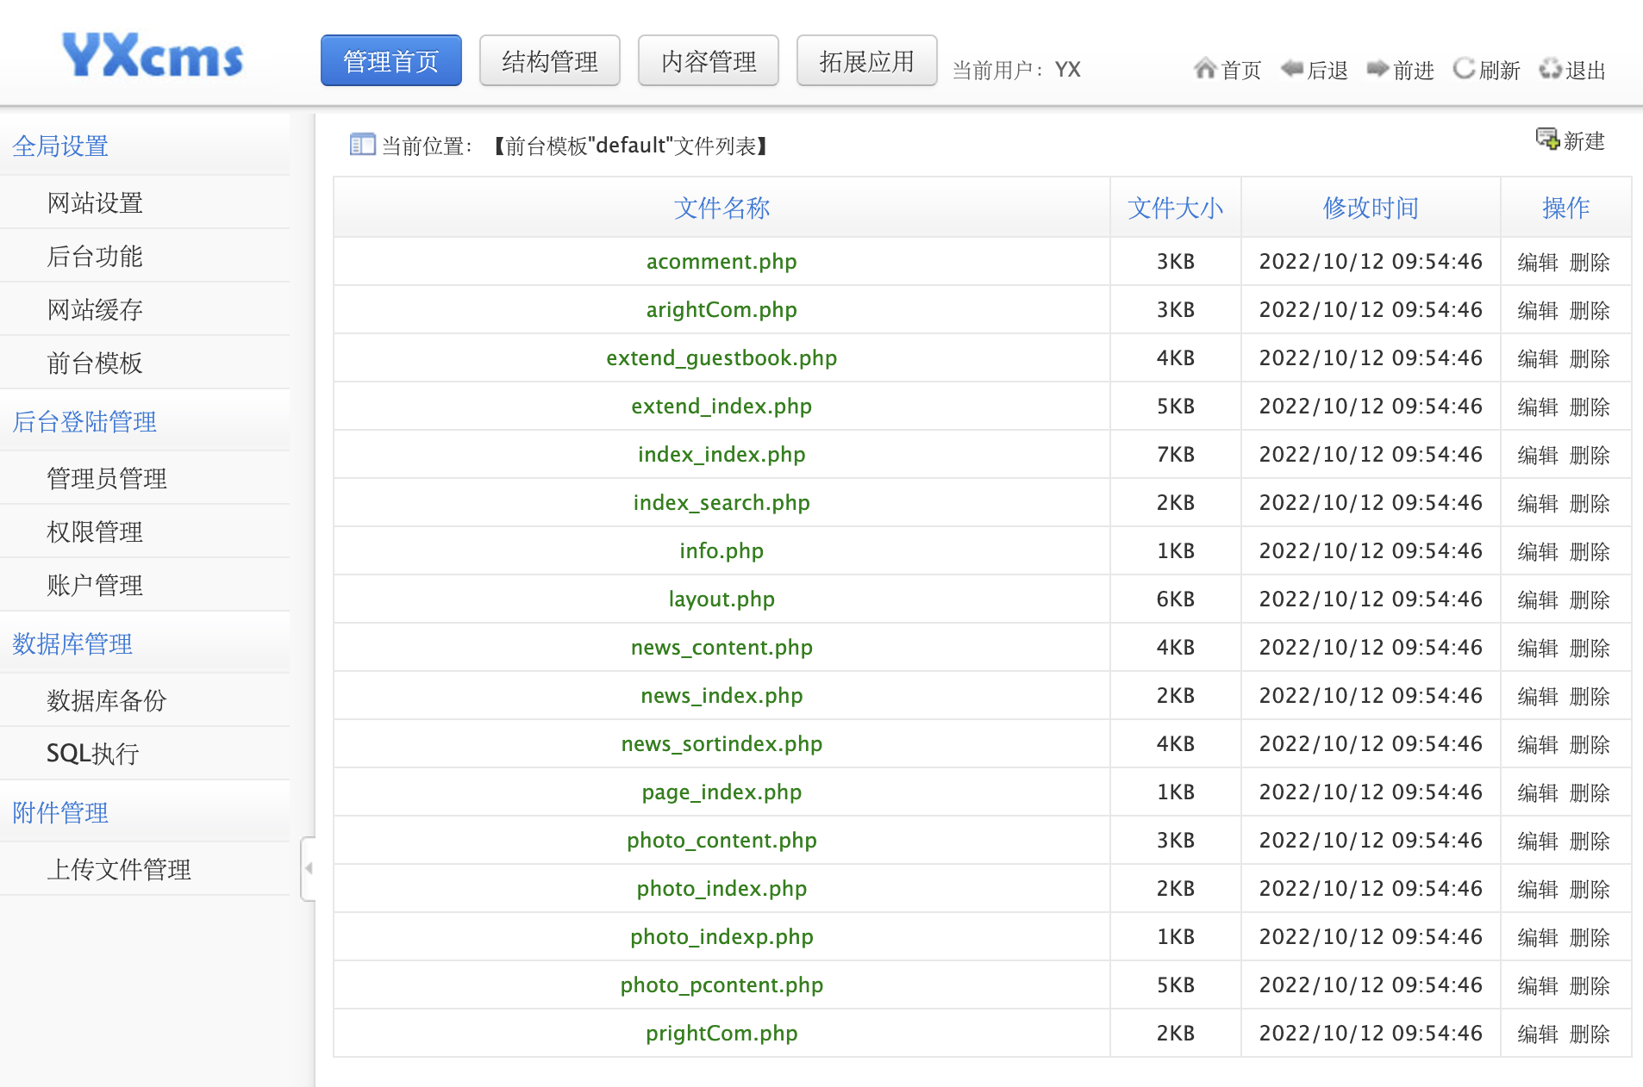1643x1087 pixels.
Task: Click 编辑 for news_sortindex.php
Action: pyautogui.click(x=1538, y=745)
